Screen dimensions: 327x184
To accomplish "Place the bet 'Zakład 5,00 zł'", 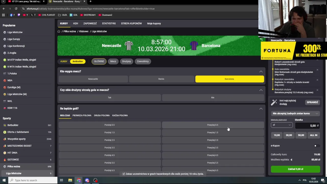I will pyautogui.click(x=295, y=169).
